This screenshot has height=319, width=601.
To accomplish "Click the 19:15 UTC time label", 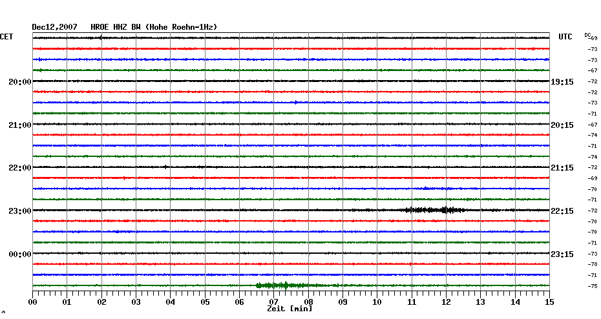I will point(562,82).
